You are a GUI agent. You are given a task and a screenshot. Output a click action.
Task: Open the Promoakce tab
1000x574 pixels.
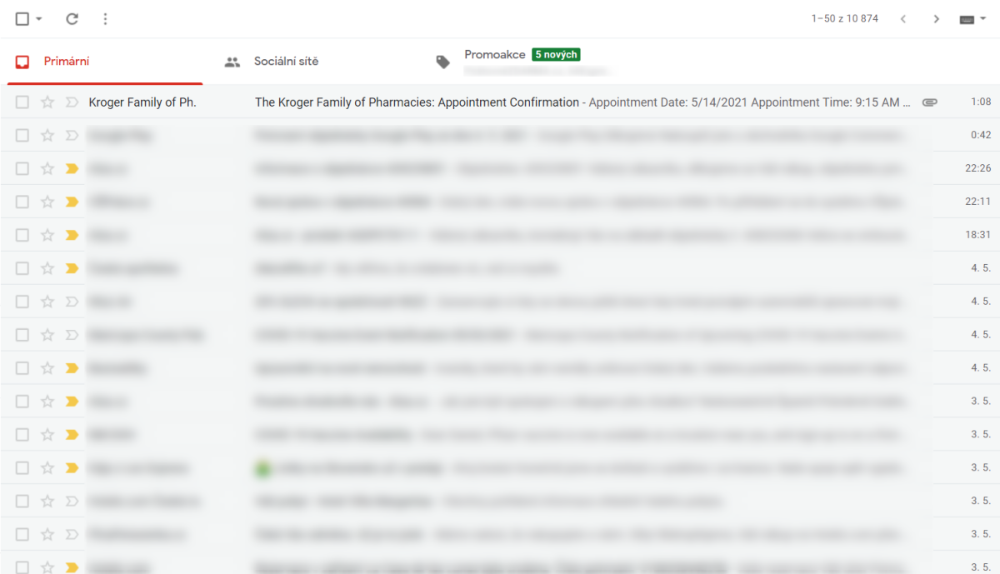pos(494,55)
